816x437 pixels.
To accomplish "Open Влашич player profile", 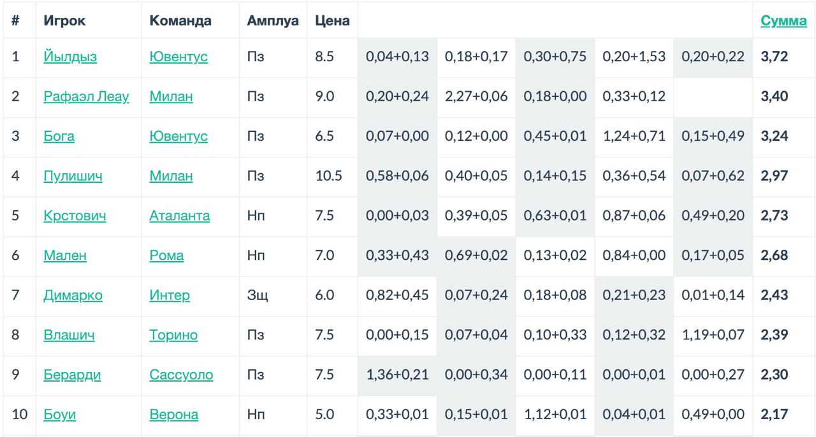I will (x=69, y=335).
